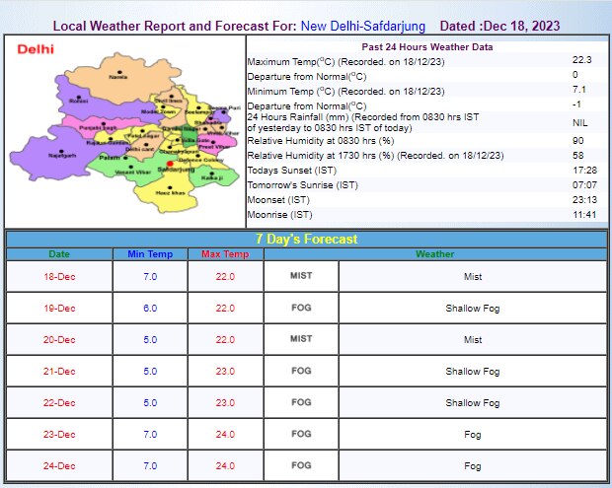This screenshot has width=612, height=488.
Task: Click the '20-Dec' date cell
Action: tap(59, 340)
